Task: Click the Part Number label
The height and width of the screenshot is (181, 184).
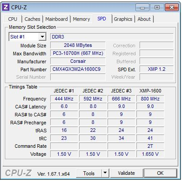Action: (x=33, y=69)
